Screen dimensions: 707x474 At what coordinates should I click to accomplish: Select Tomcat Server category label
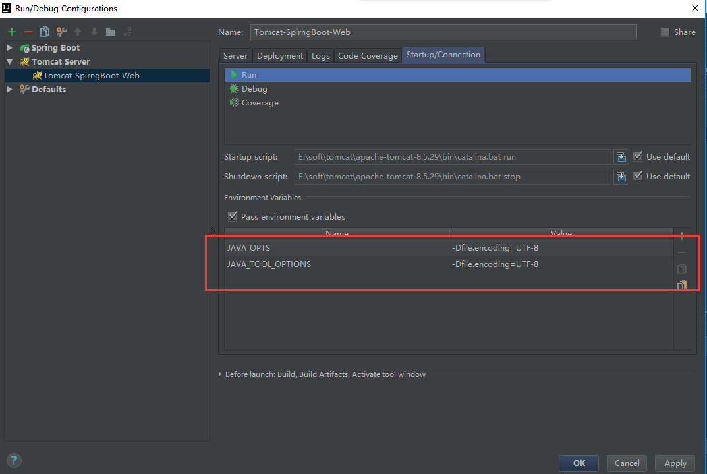tap(61, 62)
